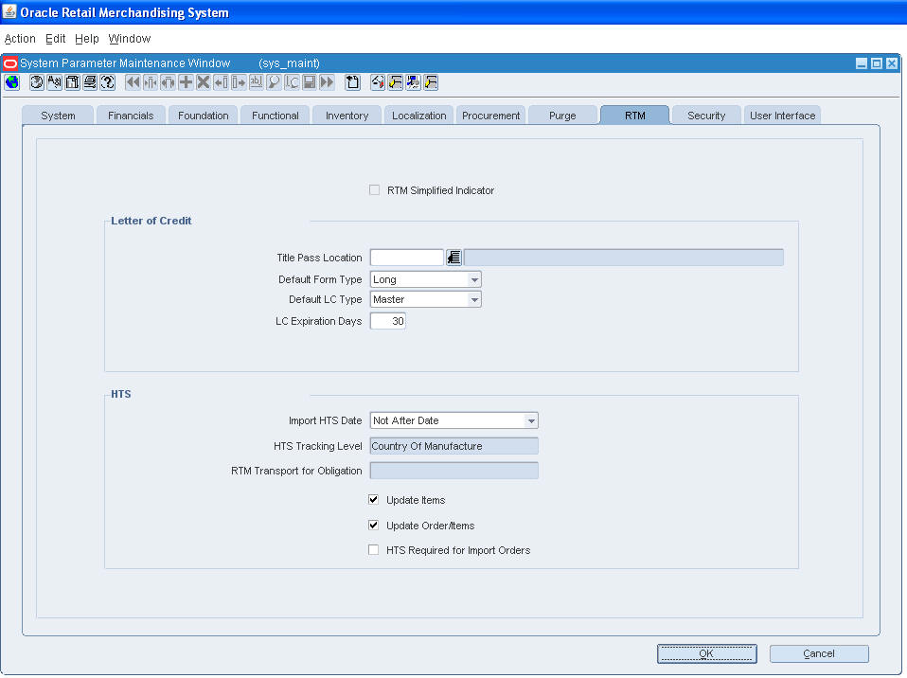Viewport: 907px width, 678px height.
Task: Click the rightmost toolbar icon
Action: (431, 82)
